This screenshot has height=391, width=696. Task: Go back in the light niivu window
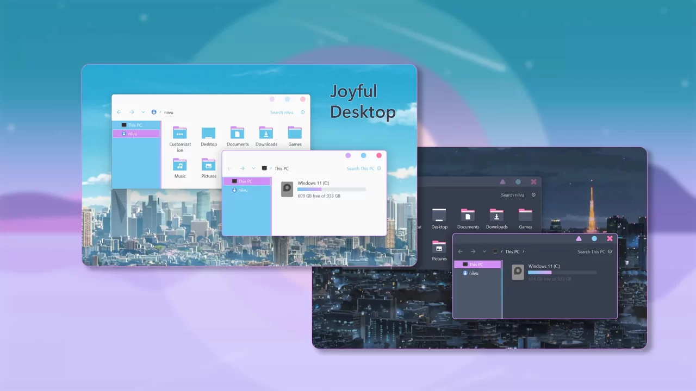click(119, 112)
